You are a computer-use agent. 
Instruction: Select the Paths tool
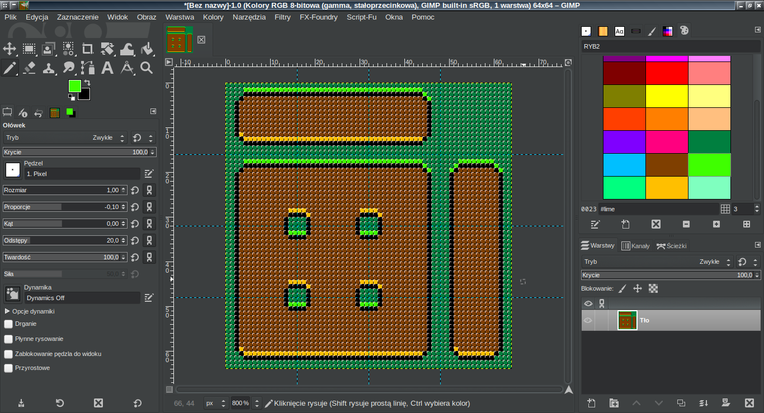tap(88, 68)
